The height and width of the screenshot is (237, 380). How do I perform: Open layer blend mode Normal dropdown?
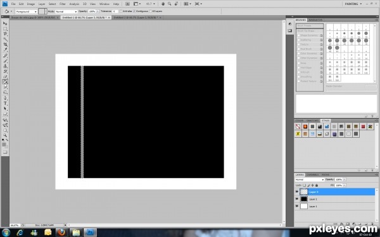click(310, 179)
